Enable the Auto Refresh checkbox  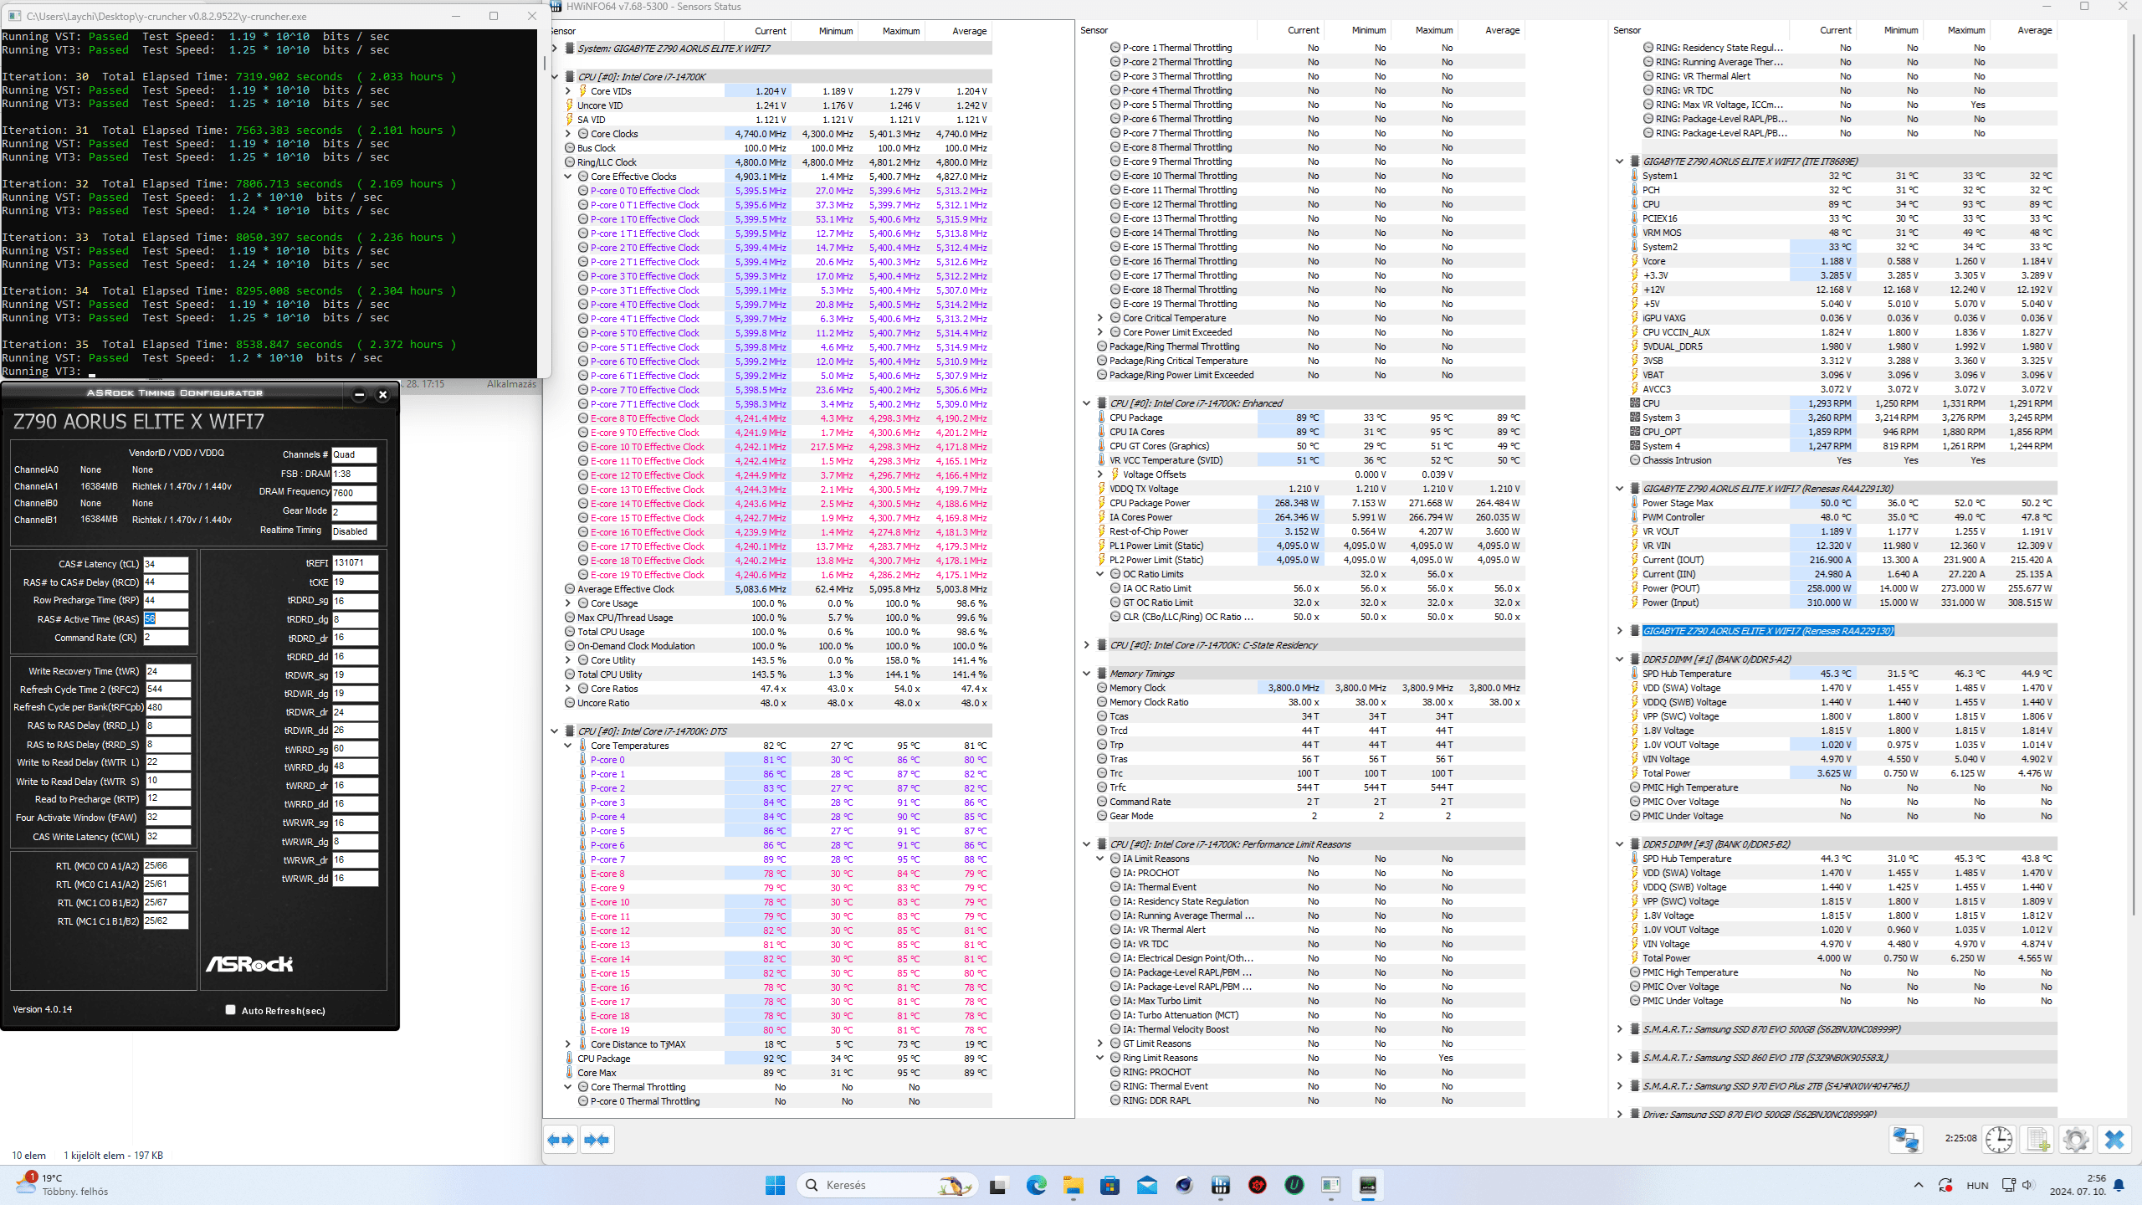[230, 1010]
